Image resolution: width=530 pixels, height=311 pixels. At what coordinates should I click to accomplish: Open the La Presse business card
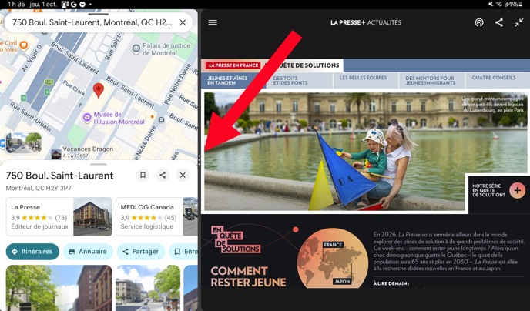[x=59, y=216]
